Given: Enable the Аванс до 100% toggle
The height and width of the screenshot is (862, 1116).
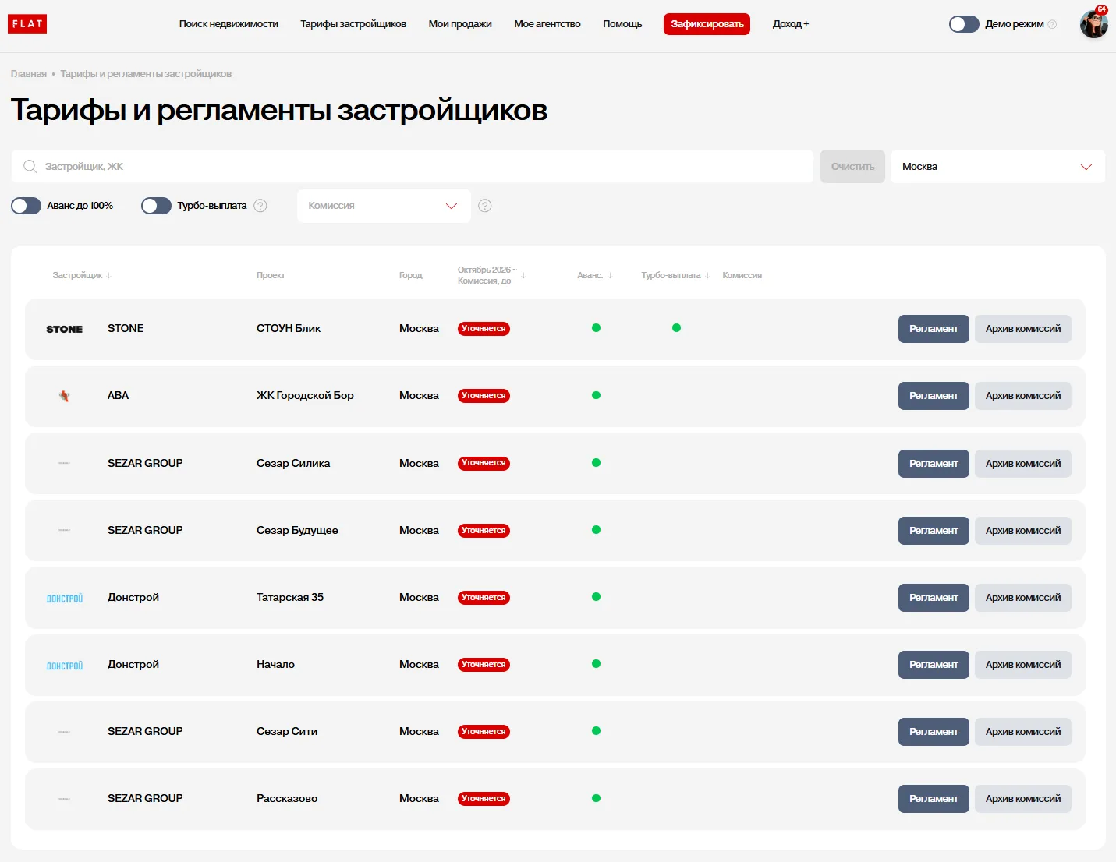Looking at the screenshot, I should click(x=26, y=206).
